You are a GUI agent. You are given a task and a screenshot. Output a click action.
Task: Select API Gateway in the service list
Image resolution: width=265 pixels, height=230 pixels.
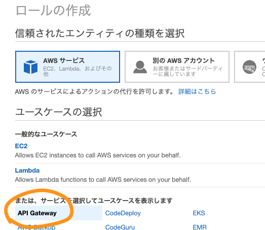(x=59, y=213)
